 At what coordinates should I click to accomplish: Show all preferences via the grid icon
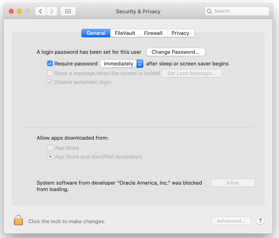[x=68, y=11]
